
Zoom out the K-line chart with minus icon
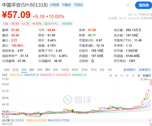(x=122, y=75)
